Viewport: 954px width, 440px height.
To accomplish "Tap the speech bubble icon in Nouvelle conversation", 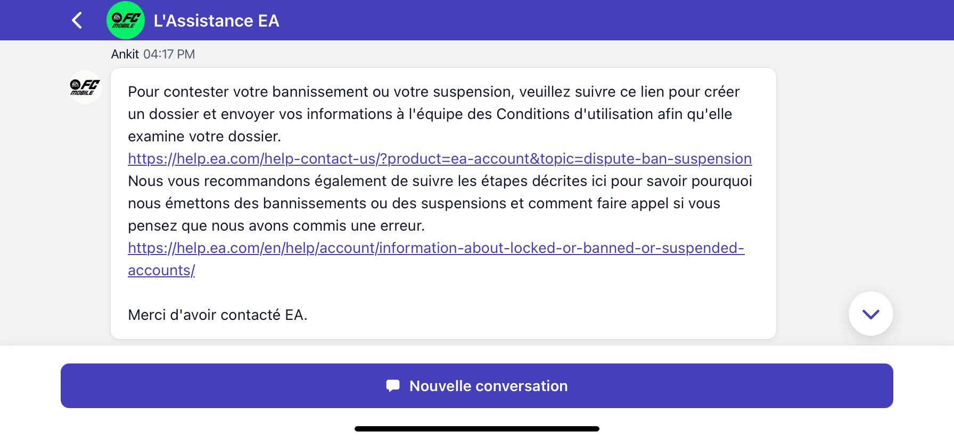I will pos(393,386).
